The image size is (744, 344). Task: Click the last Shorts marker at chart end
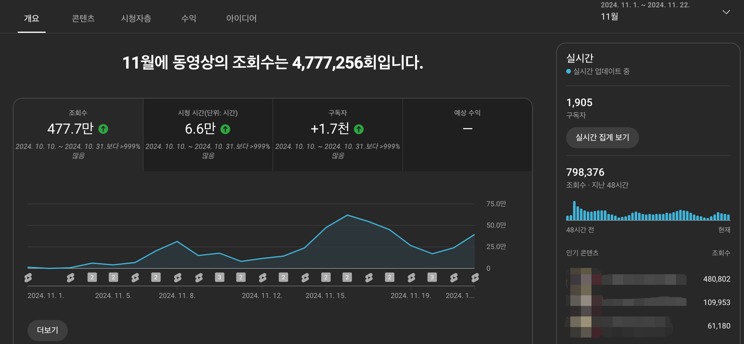click(475, 277)
